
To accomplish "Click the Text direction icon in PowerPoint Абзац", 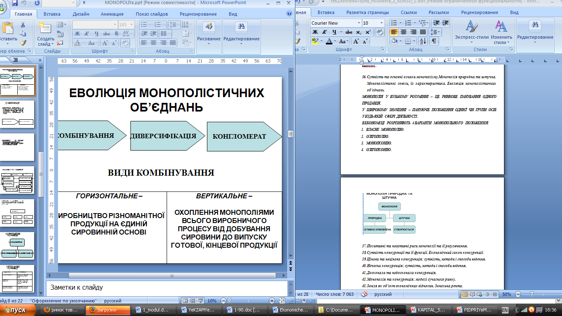I will pyautogui.click(x=187, y=25).
